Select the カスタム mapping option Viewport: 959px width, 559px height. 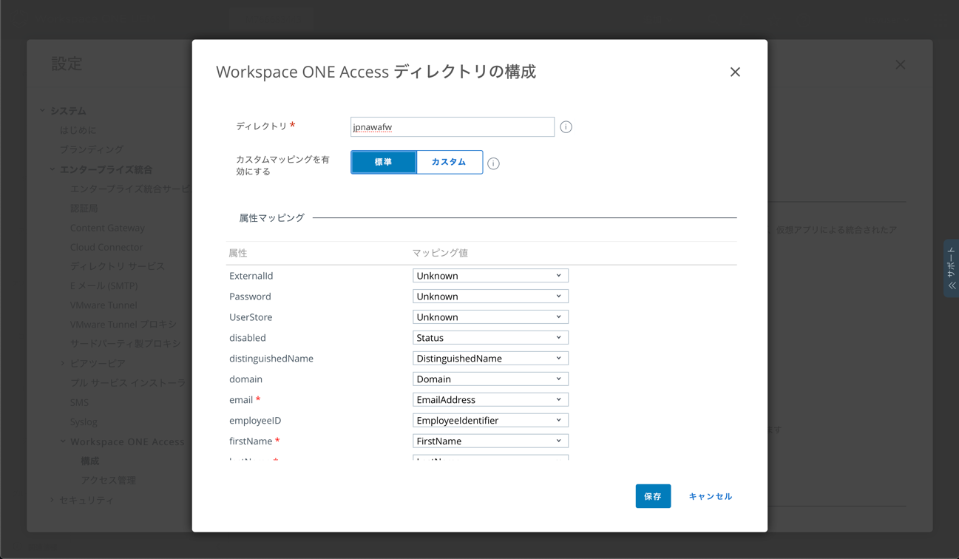coord(450,162)
